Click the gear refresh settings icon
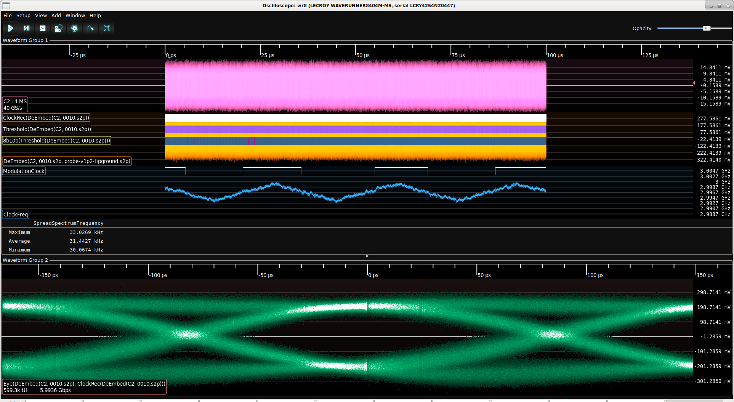The width and height of the screenshot is (734, 402). [75, 28]
